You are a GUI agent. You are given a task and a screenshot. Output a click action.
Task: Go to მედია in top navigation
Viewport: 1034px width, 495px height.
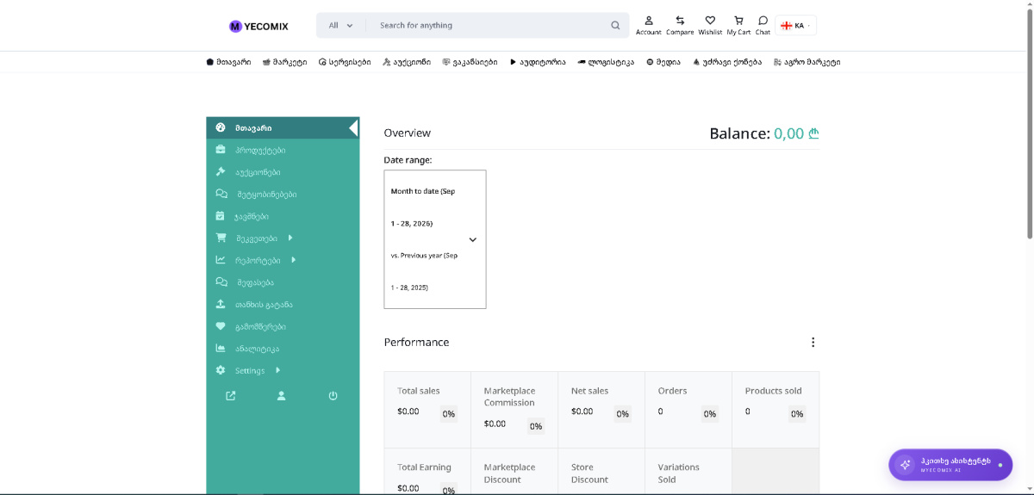(x=663, y=62)
